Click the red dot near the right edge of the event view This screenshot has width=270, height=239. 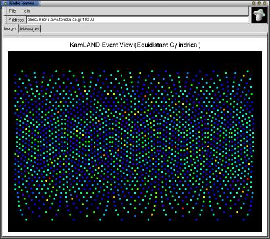pos(248,179)
